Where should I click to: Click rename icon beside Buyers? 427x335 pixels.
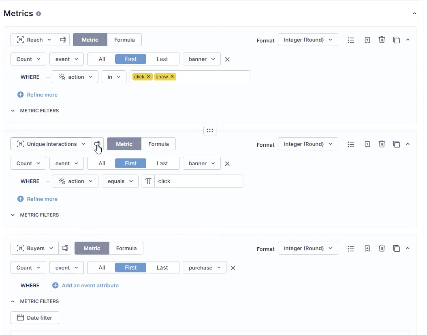65,248
